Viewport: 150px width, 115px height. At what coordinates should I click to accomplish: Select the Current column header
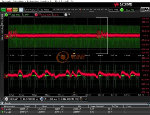point(27,106)
